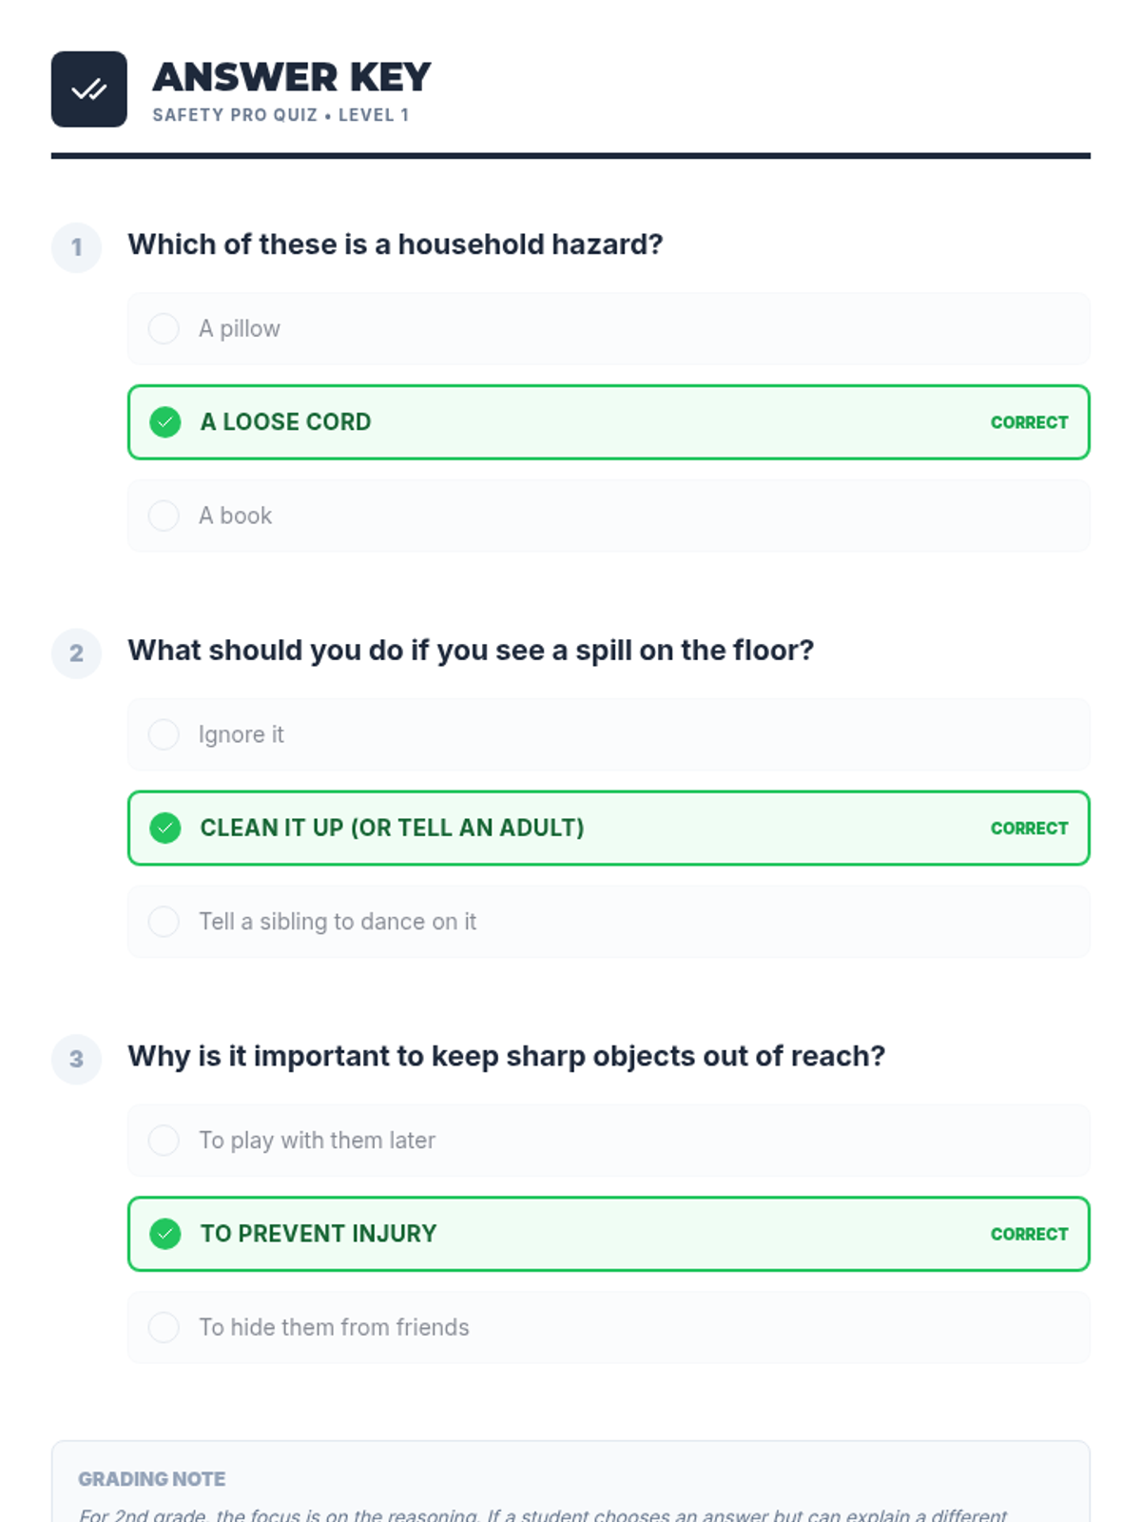Choose 'To play with them later' option
The width and height of the screenshot is (1141, 1522).
pyautogui.click(x=164, y=1141)
